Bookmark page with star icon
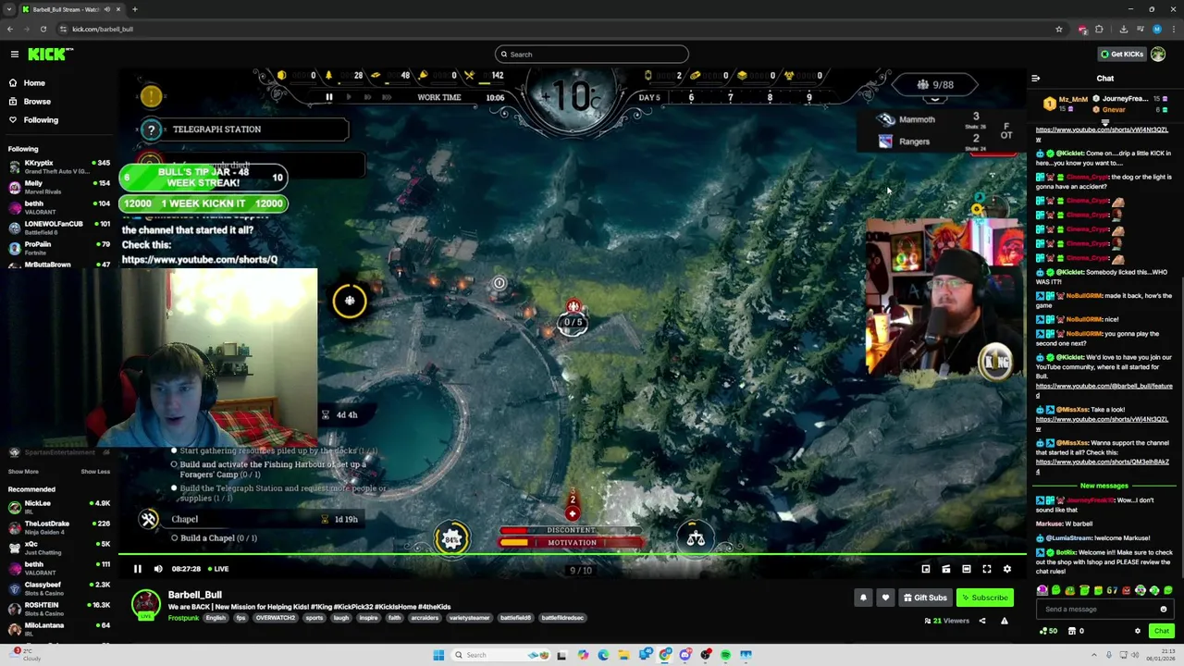 pyautogui.click(x=1059, y=29)
